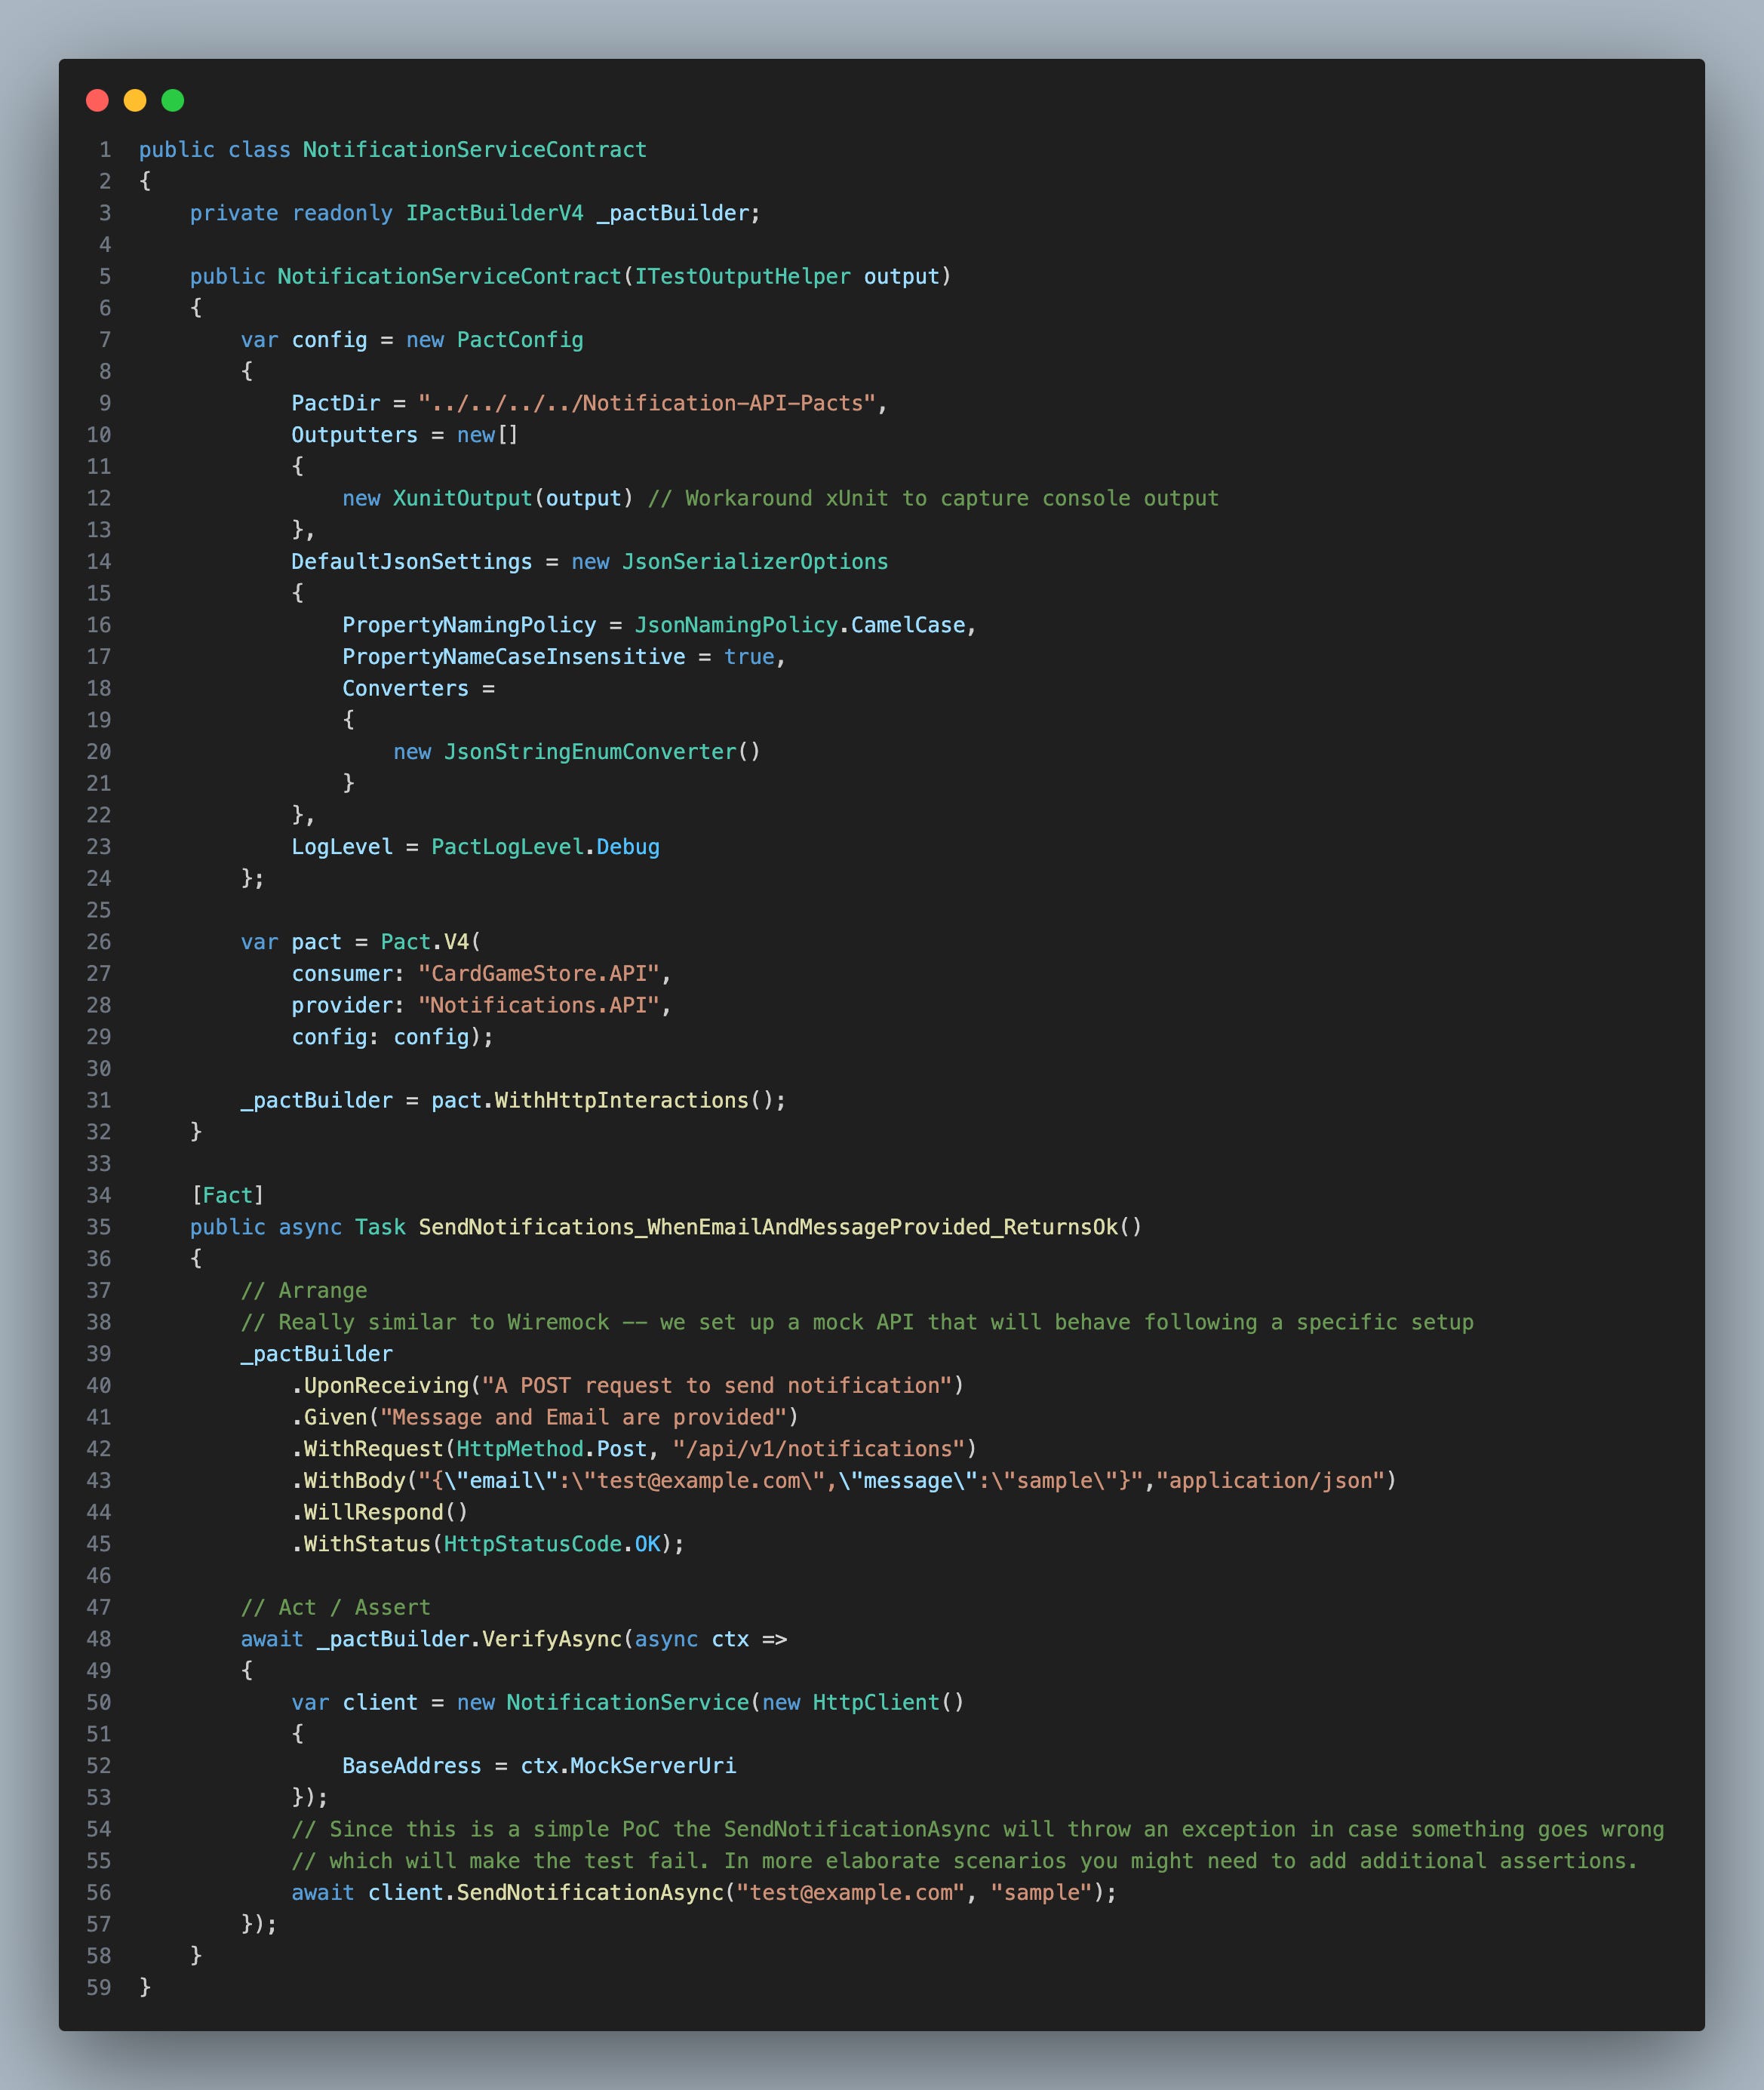Click CamelCase on line 16

coord(908,625)
